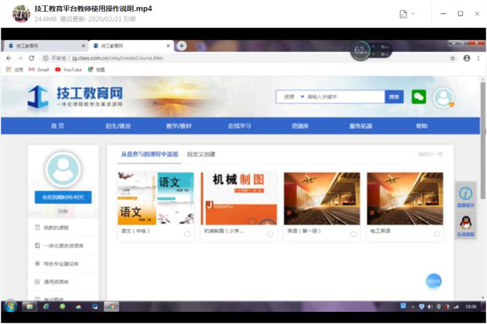Click the keyword search input field
Viewport: 487px width, 324px height.
pos(344,97)
